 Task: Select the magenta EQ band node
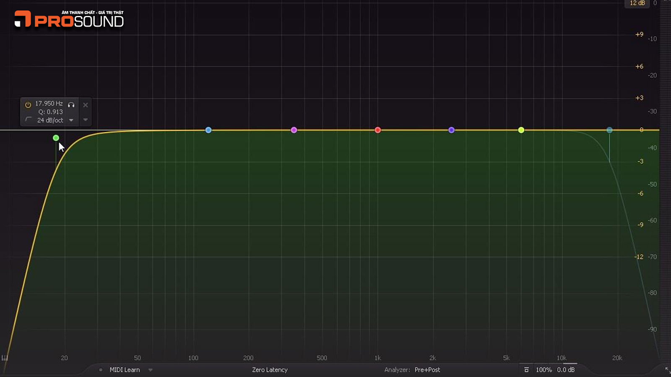point(294,130)
